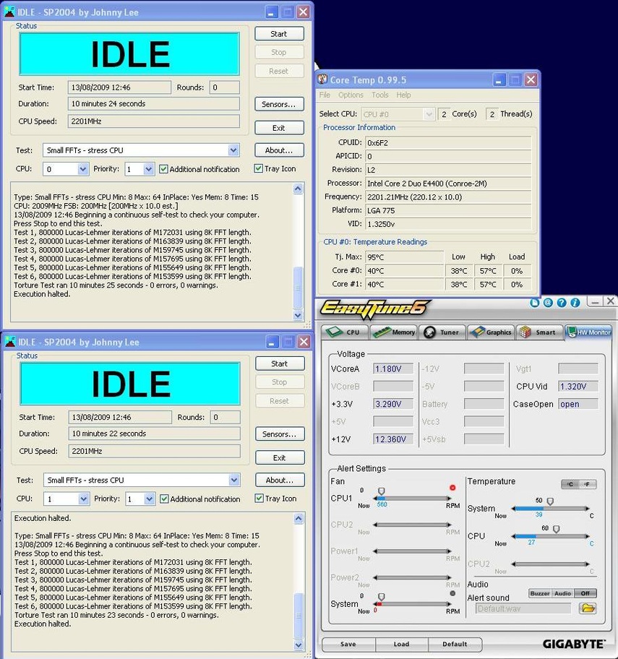Open the Help menu in Core Temp

point(403,95)
